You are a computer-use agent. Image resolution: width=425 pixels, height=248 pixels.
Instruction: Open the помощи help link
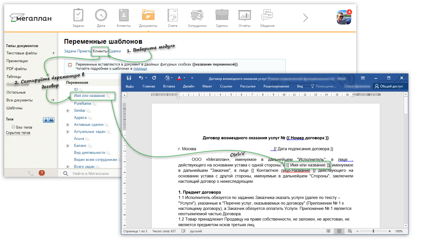pos(140,68)
